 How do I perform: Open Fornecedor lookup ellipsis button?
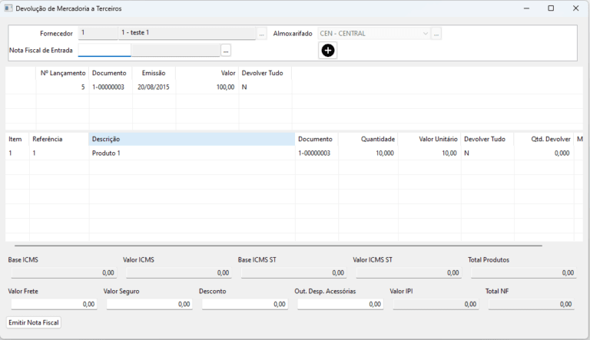click(261, 34)
